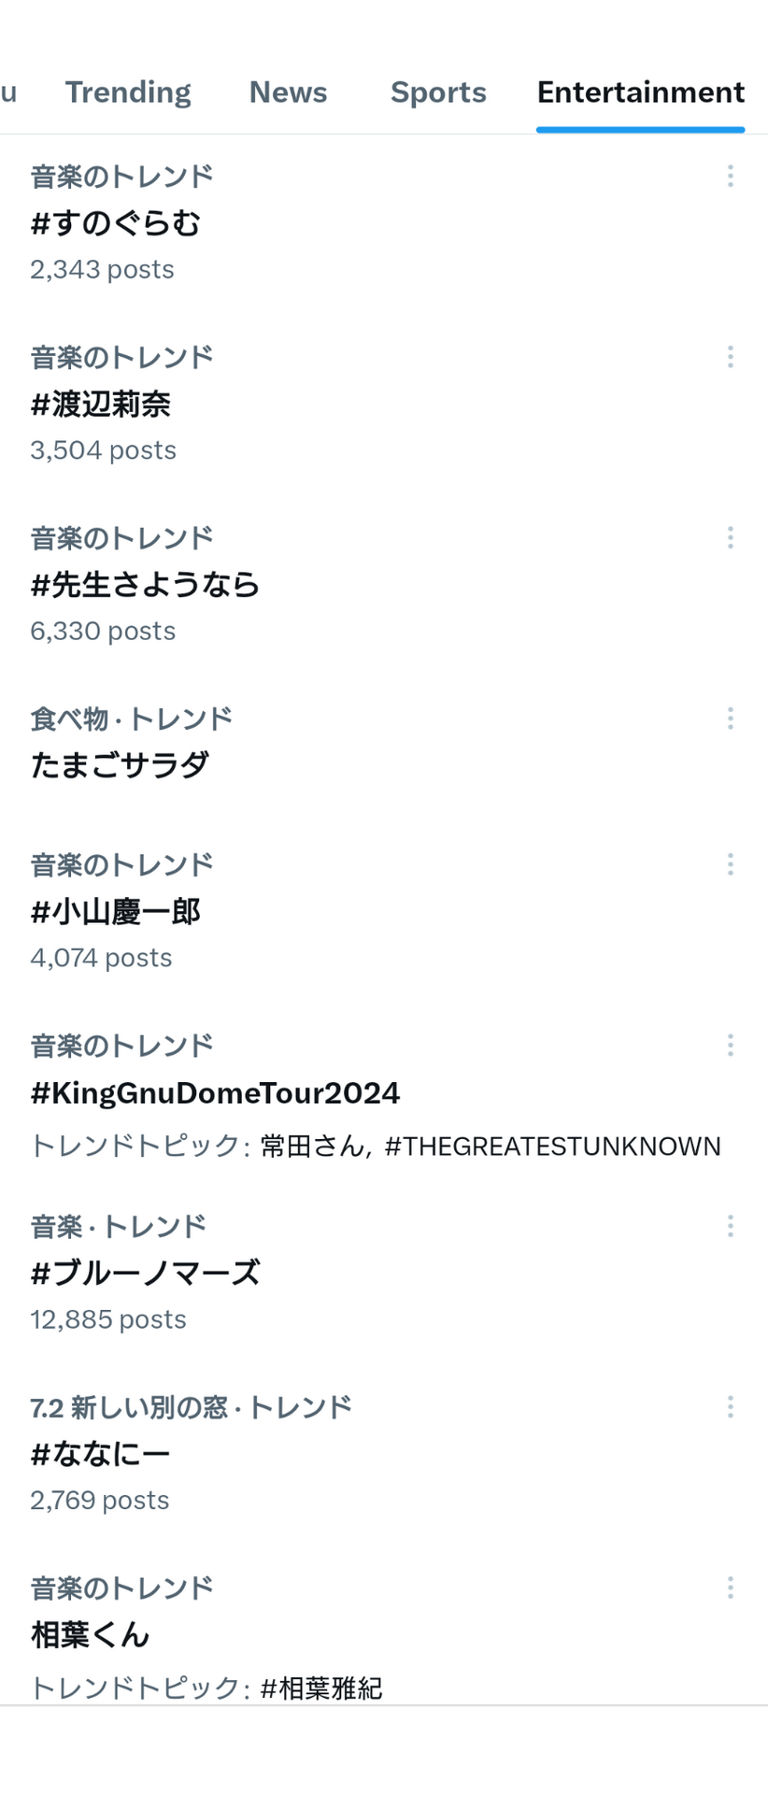Screen dimensions: 768x1794
Task: Open the #THEGREATESTUNKNOWN related topic
Action: tap(552, 1146)
